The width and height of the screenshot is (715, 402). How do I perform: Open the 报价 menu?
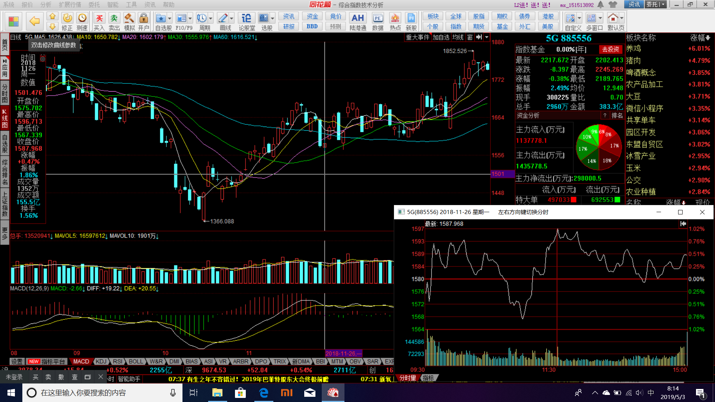coord(27,5)
